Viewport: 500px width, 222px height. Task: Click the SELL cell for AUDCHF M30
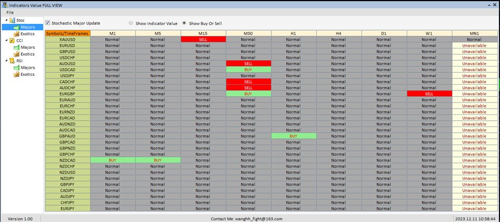[x=249, y=87]
